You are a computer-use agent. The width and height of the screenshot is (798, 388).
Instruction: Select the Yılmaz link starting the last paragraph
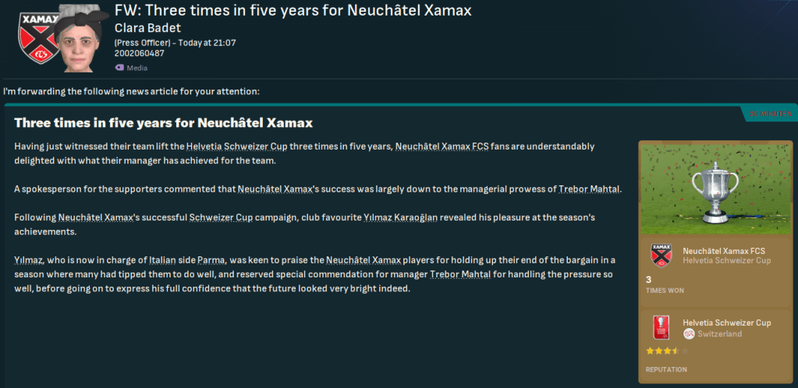click(x=31, y=259)
